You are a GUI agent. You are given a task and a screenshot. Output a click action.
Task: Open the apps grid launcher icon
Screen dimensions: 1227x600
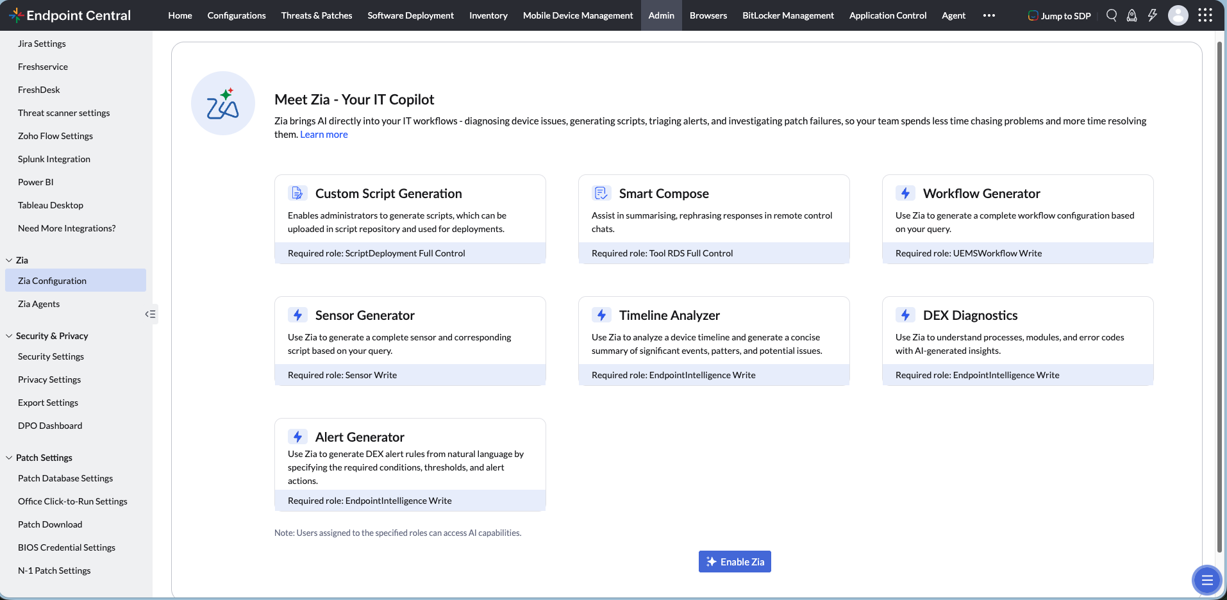pos(1205,15)
